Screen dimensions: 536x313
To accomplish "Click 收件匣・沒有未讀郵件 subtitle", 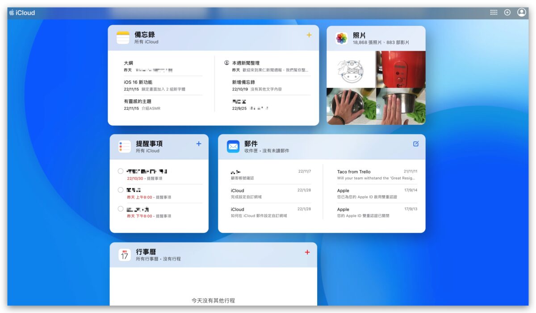I will coord(267,151).
